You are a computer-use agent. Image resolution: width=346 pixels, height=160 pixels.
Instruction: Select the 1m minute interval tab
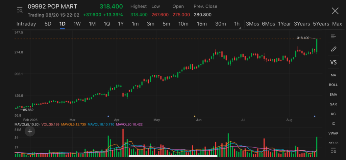[135, 24]
